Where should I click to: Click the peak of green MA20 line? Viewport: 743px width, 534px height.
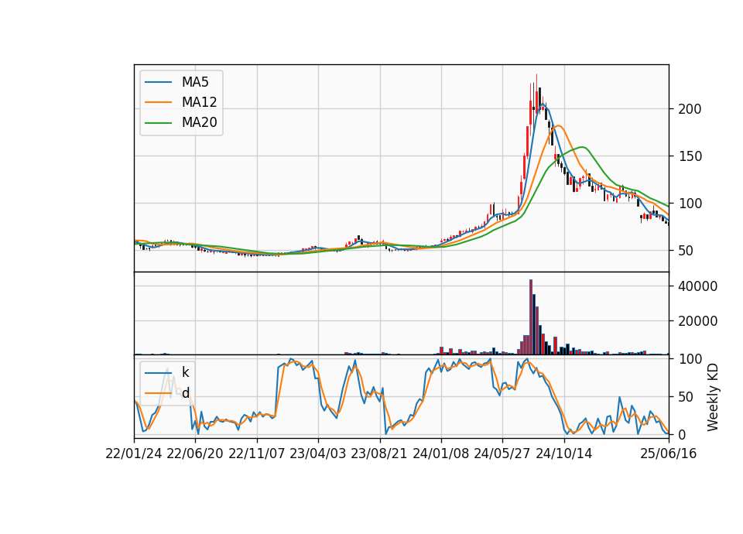coord(584,147)
